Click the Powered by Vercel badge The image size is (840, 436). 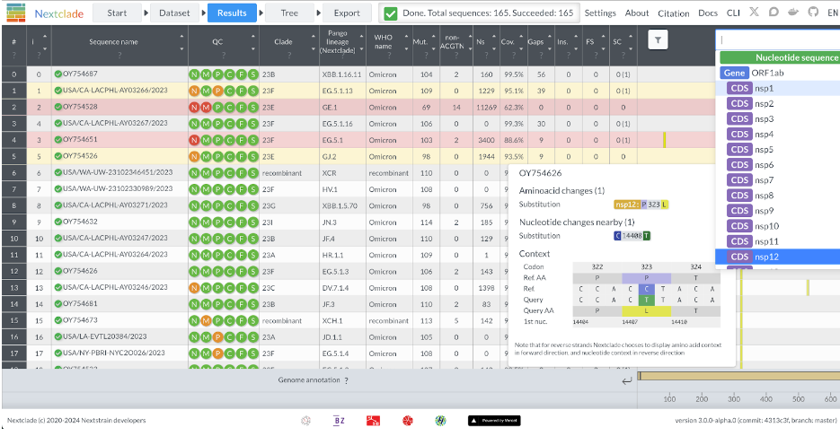[492, 420]
